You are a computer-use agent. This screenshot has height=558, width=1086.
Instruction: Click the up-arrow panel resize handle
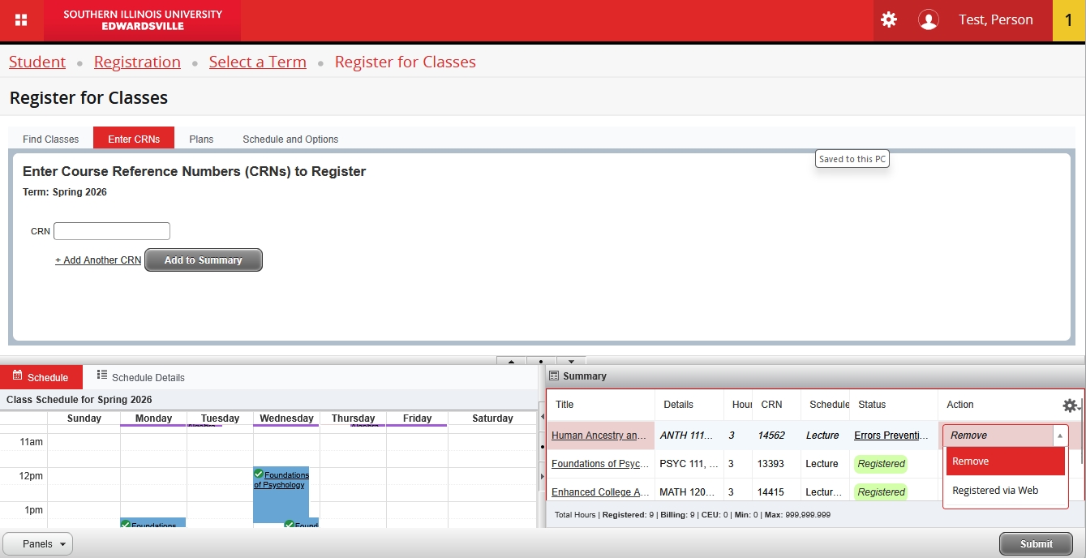(511, 361)
